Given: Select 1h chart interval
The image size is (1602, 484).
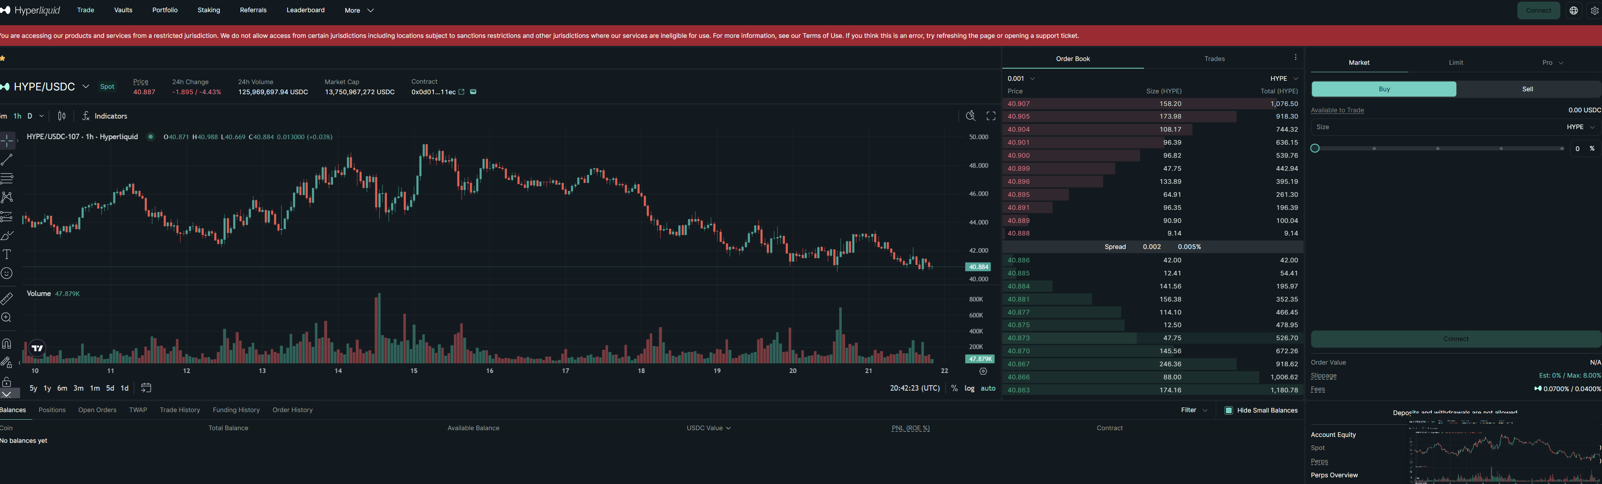Looking at the screenshot, I should pos(17,116).
